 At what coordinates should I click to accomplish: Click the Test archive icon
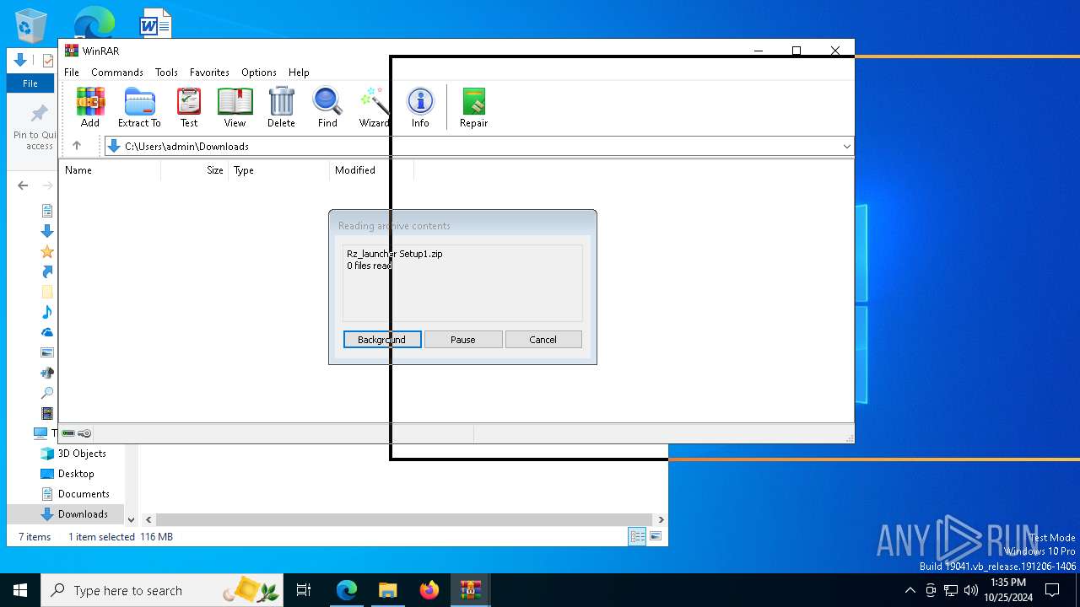tap(189, 107)
